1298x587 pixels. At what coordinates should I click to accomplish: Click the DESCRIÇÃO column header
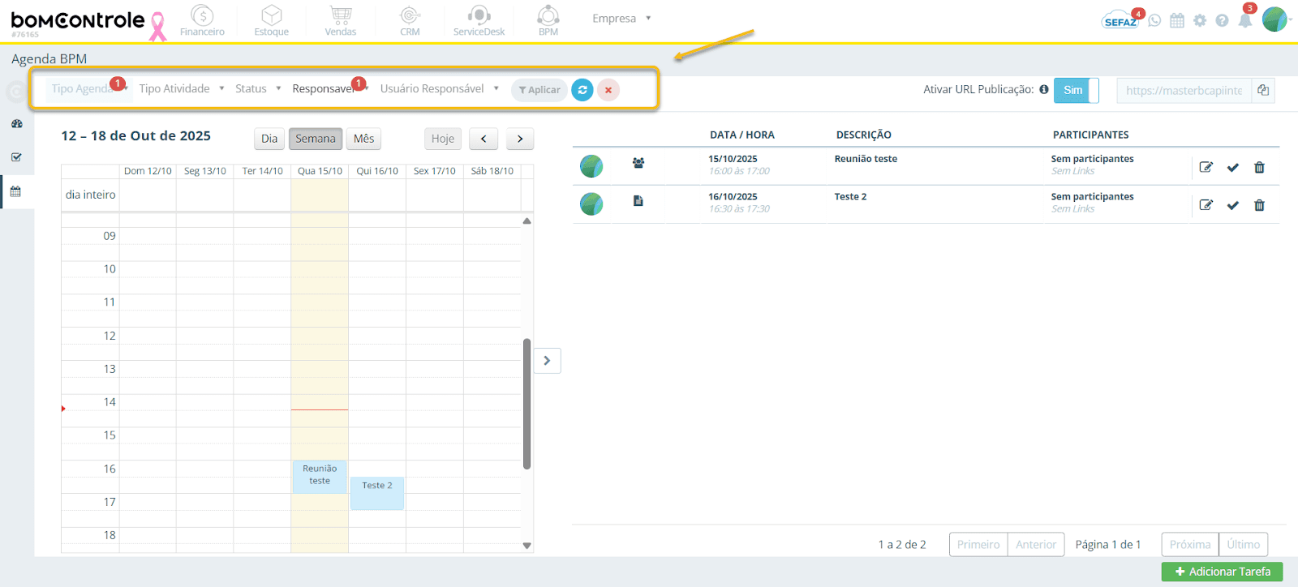coord(864,135)
